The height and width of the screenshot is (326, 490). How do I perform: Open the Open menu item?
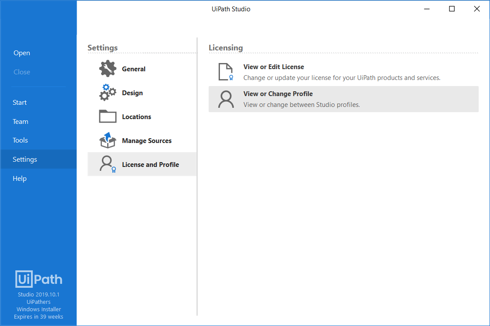pos(22,53)
